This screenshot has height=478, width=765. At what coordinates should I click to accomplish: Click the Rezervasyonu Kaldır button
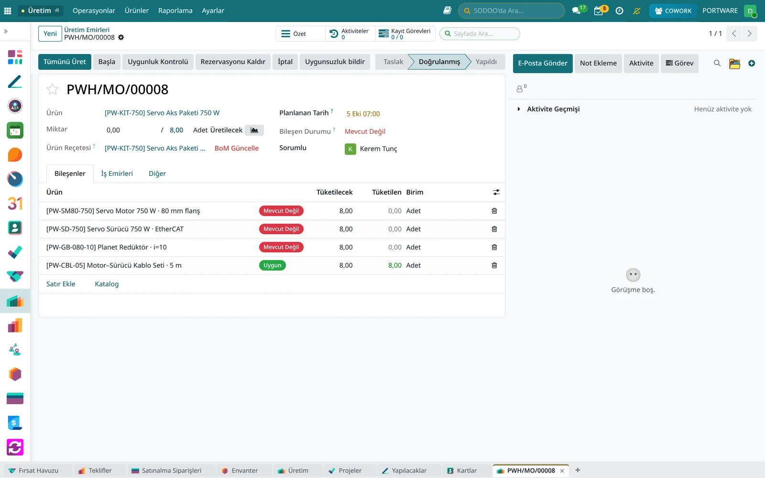tap(233, 62)
